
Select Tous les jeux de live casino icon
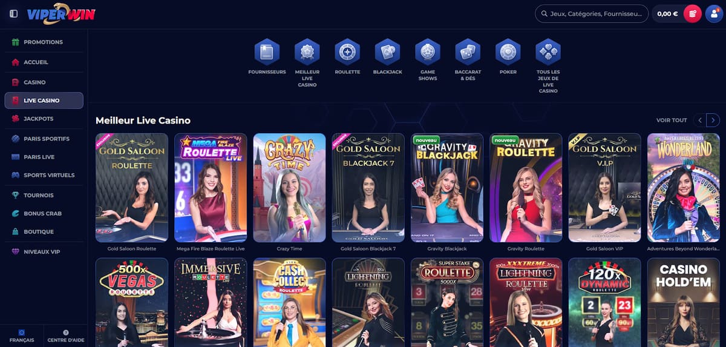[548, 52]
